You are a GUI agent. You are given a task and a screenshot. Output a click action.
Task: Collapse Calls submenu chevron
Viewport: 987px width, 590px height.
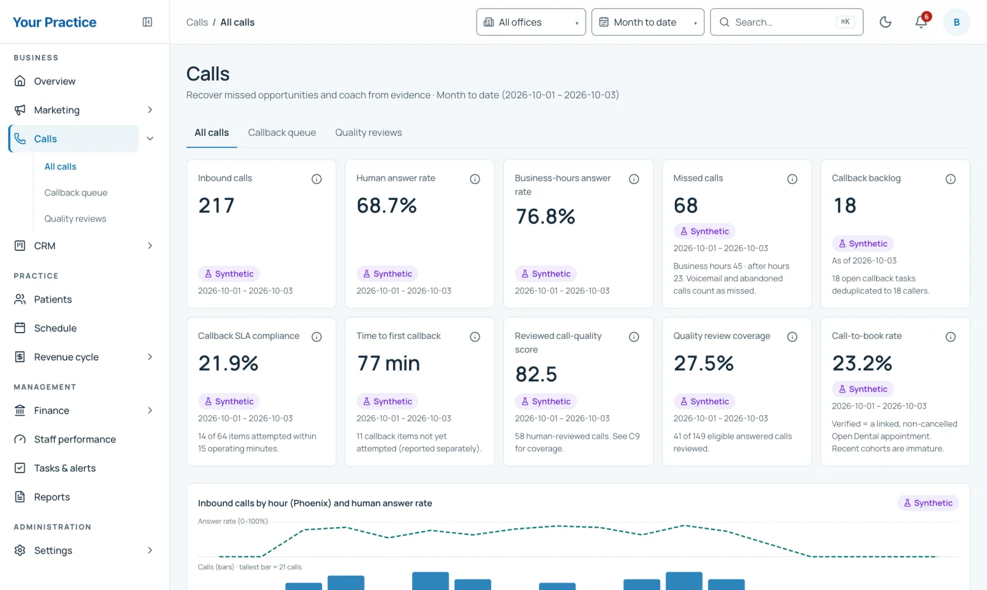coord(150,139)
